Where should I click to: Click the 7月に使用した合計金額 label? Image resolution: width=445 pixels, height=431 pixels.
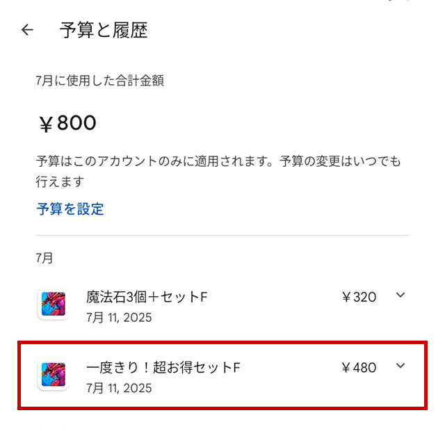coord(100,81)
